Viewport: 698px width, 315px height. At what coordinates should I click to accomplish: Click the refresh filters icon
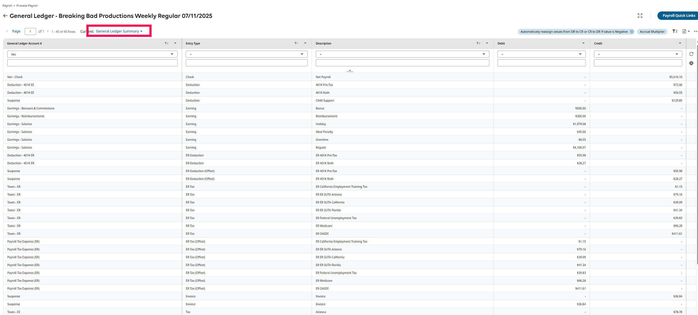coord(691,54)
